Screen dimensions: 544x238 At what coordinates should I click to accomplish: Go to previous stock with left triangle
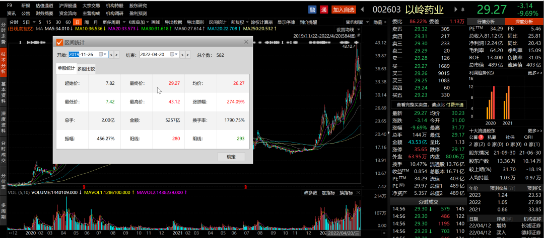[362, 10]
